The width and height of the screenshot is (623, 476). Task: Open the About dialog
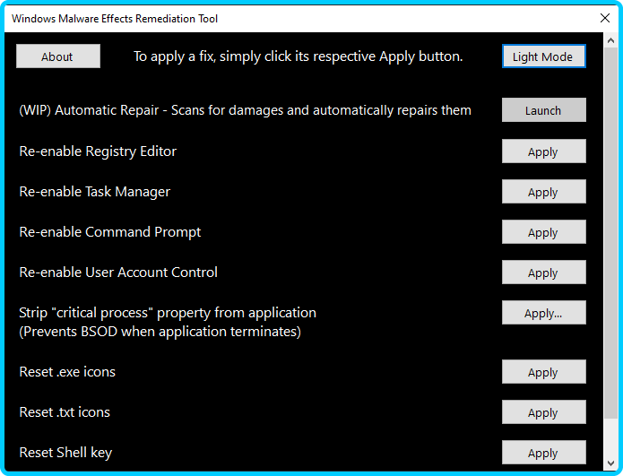tap(57, 56)
